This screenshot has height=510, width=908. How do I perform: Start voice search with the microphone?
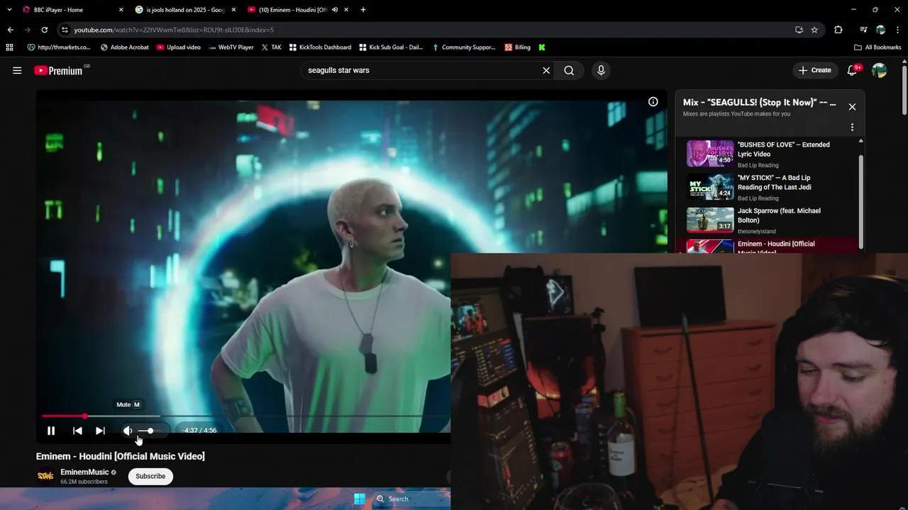pyautogui.click(x=601, y=70)
